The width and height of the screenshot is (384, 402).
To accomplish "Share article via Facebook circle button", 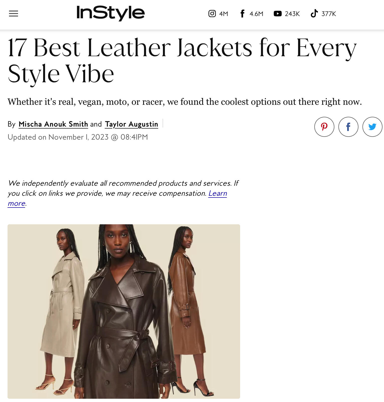I will coord(348,127).
